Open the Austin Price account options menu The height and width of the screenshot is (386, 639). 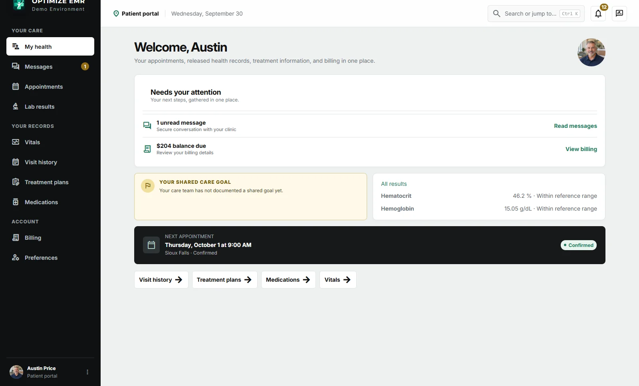click(x=87, y=372)
